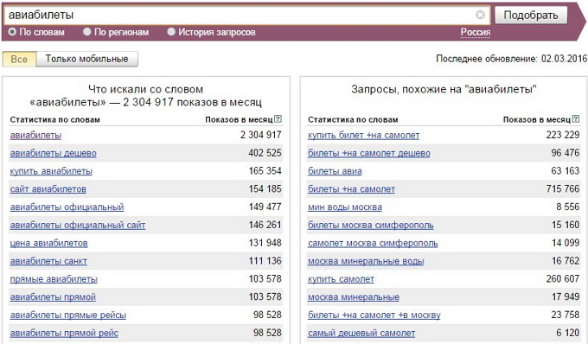Click the value '8 556' for мин воды москва
The image size is (588, 344).
click(x=568, y=207)
